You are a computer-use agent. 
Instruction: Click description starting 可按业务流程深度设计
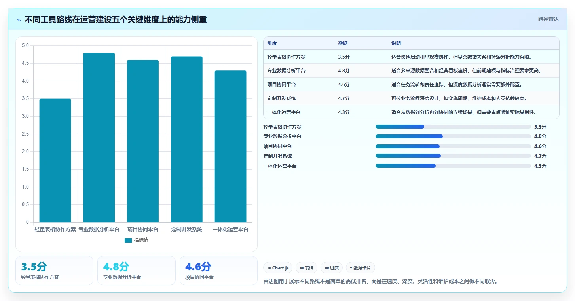pos(459,98)
